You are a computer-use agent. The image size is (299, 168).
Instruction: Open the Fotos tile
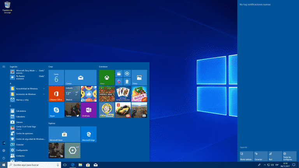pyautogui.click(x=139, y=77)
